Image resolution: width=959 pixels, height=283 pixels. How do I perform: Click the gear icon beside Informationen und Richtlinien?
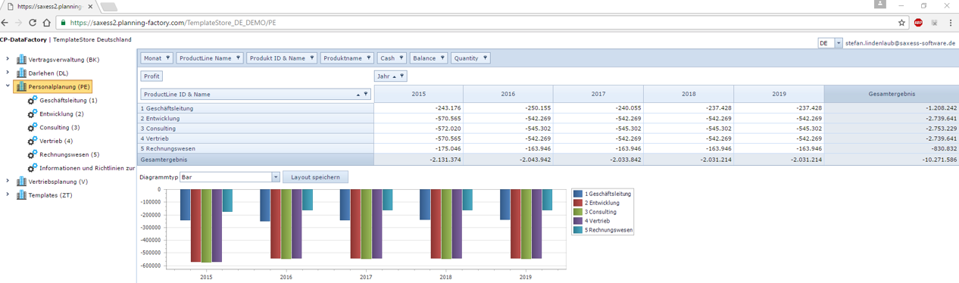(x=33, y=168)
